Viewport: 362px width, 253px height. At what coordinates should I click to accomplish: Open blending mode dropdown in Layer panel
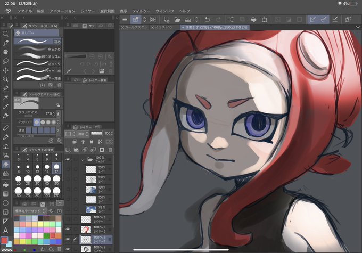click(84, 134)
